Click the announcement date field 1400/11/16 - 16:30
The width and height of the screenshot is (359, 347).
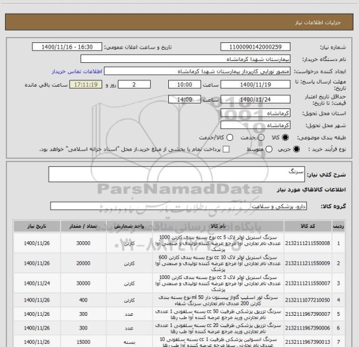67,47
